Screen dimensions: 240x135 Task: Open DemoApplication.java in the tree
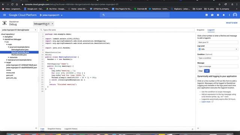(x=20, y=49)
